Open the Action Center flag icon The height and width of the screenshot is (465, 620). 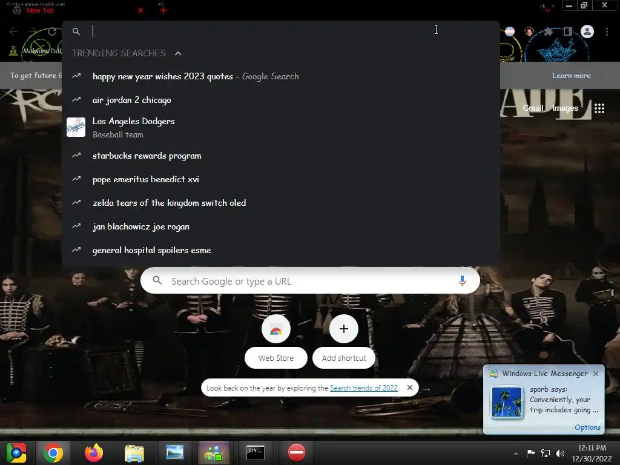click(530, 453)
